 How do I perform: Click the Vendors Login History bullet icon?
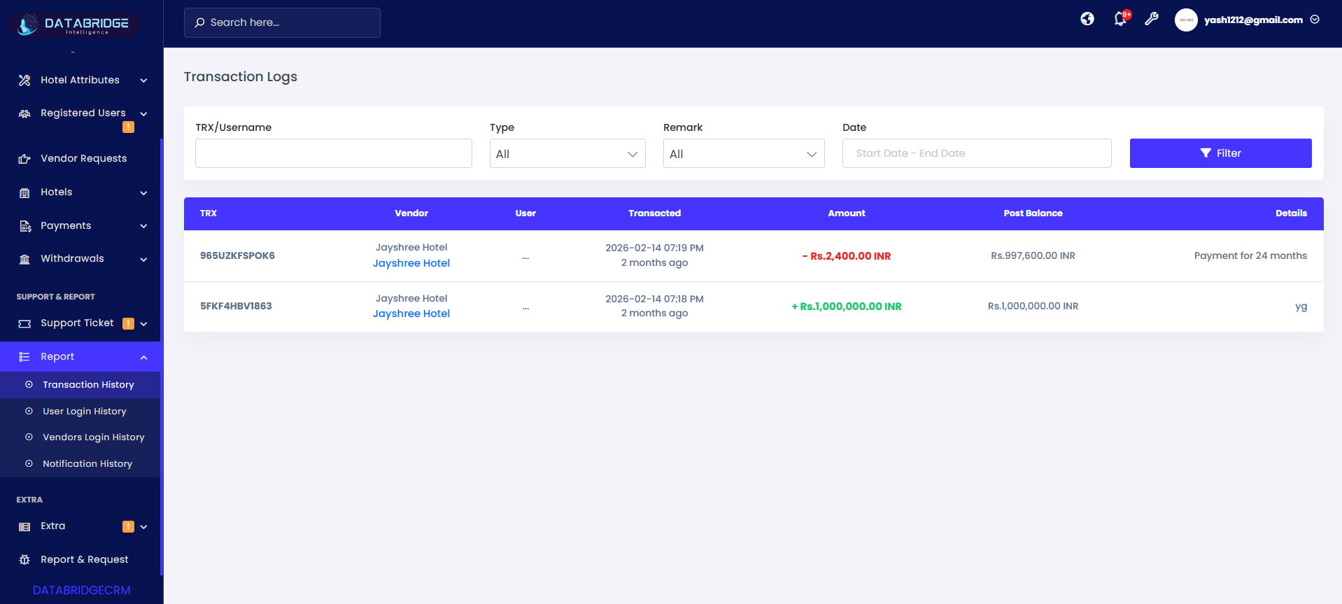(x=29, y=437)
